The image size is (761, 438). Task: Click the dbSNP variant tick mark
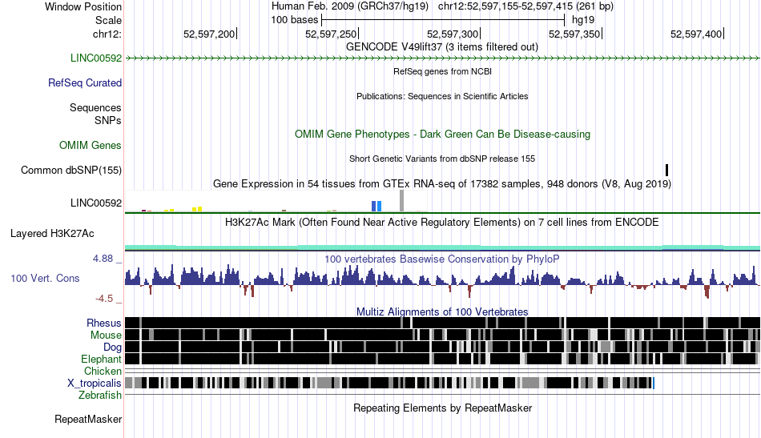coord(666,171)
